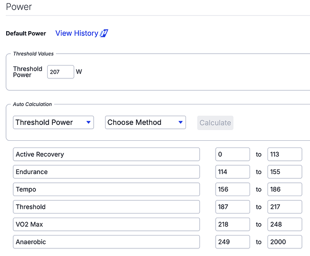Screen dimensions: 310x256
Task: Edit the Active Recovery zone name field
Action: coord(107,154)
